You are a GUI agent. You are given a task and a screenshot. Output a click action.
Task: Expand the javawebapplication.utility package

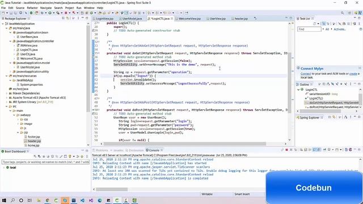point(10,72)
